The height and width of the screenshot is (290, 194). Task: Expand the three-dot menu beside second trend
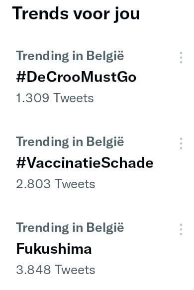181,144
